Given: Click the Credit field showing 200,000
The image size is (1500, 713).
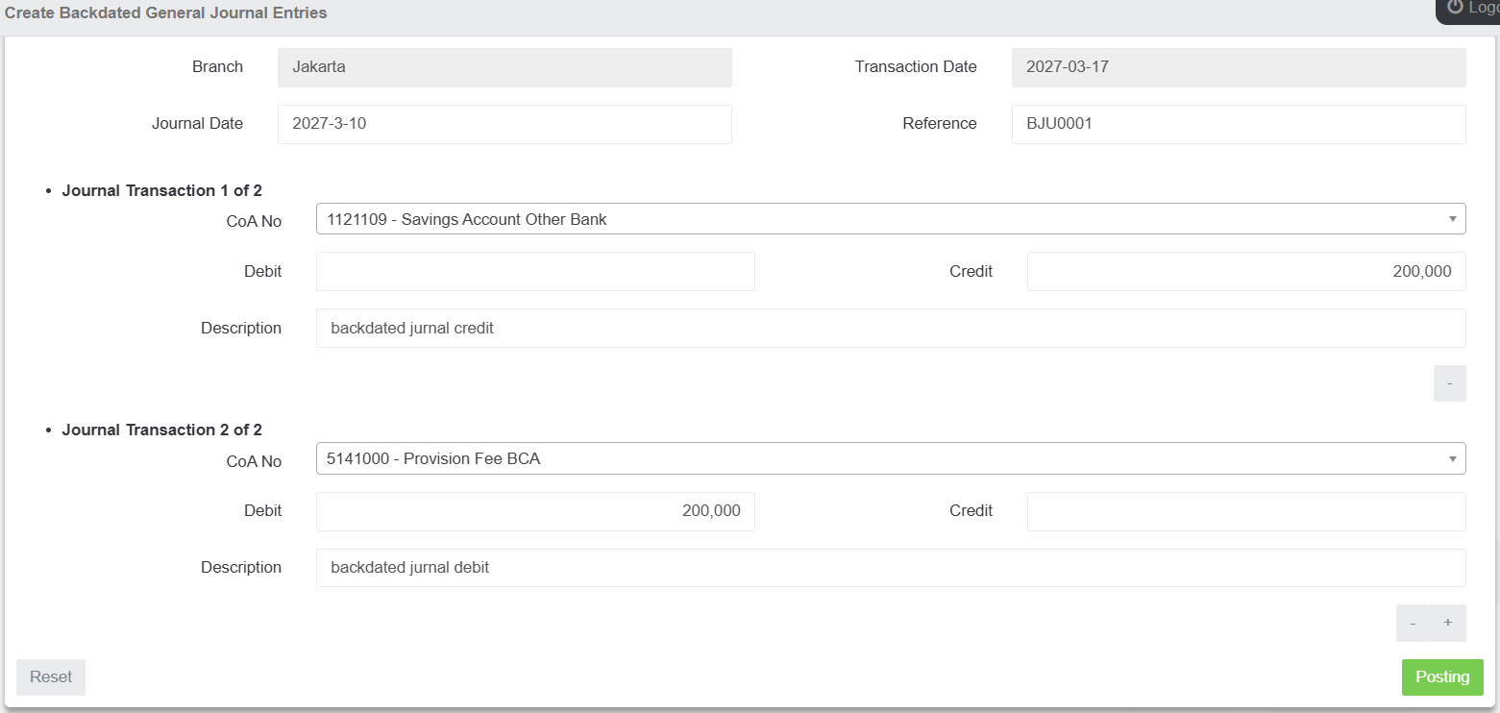Looking at the screenshot, I should pos(1245,271).
